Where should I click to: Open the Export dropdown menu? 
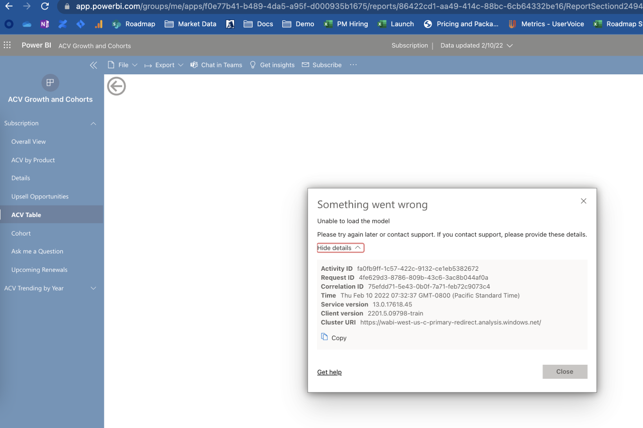pyautogui.click(x=164, y=65)
